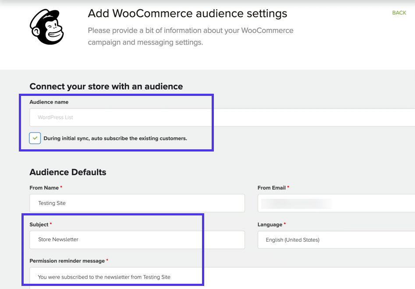Select the Add WooCommerce audience settings heading
The width and height of the screenshot is (415, 289).
click(188, 13)
